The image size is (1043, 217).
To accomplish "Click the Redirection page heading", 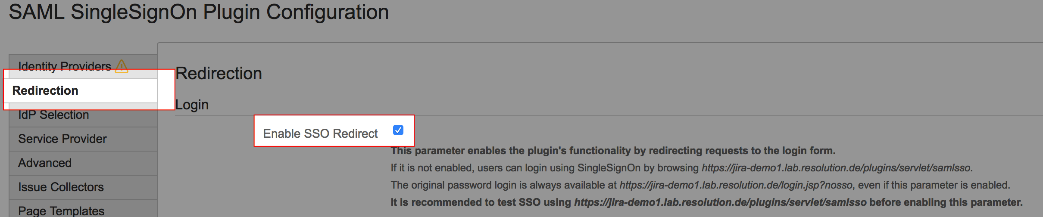I will tap(219, 73).
